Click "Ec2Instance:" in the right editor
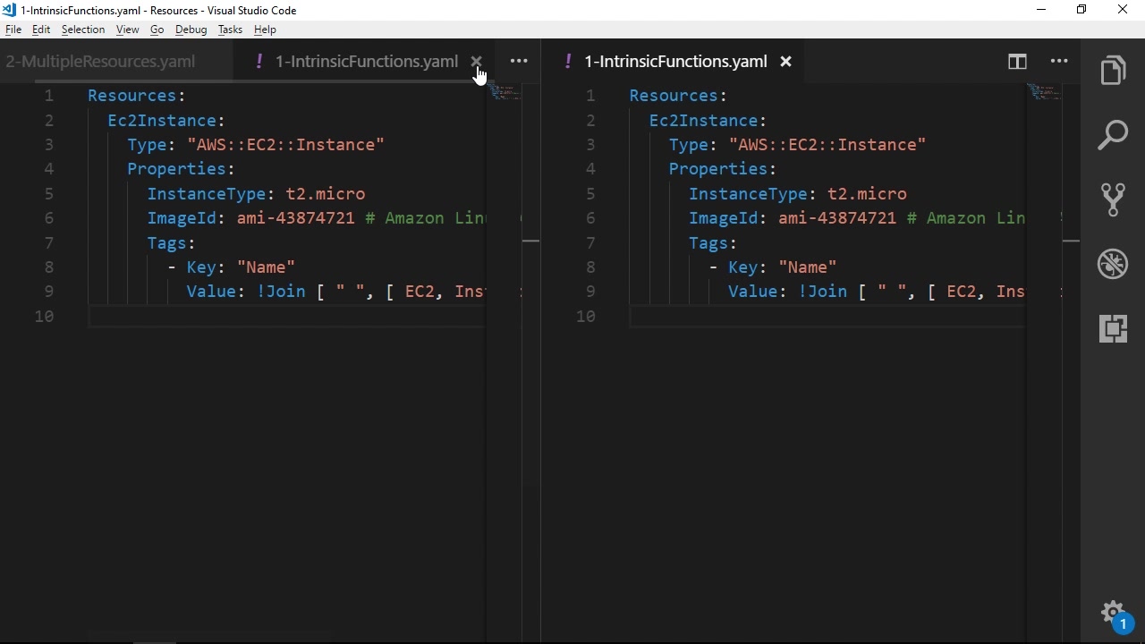 (708, 121)
